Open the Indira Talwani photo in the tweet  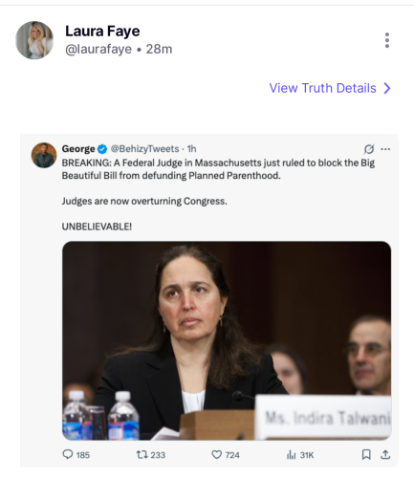tap(227, 340)
